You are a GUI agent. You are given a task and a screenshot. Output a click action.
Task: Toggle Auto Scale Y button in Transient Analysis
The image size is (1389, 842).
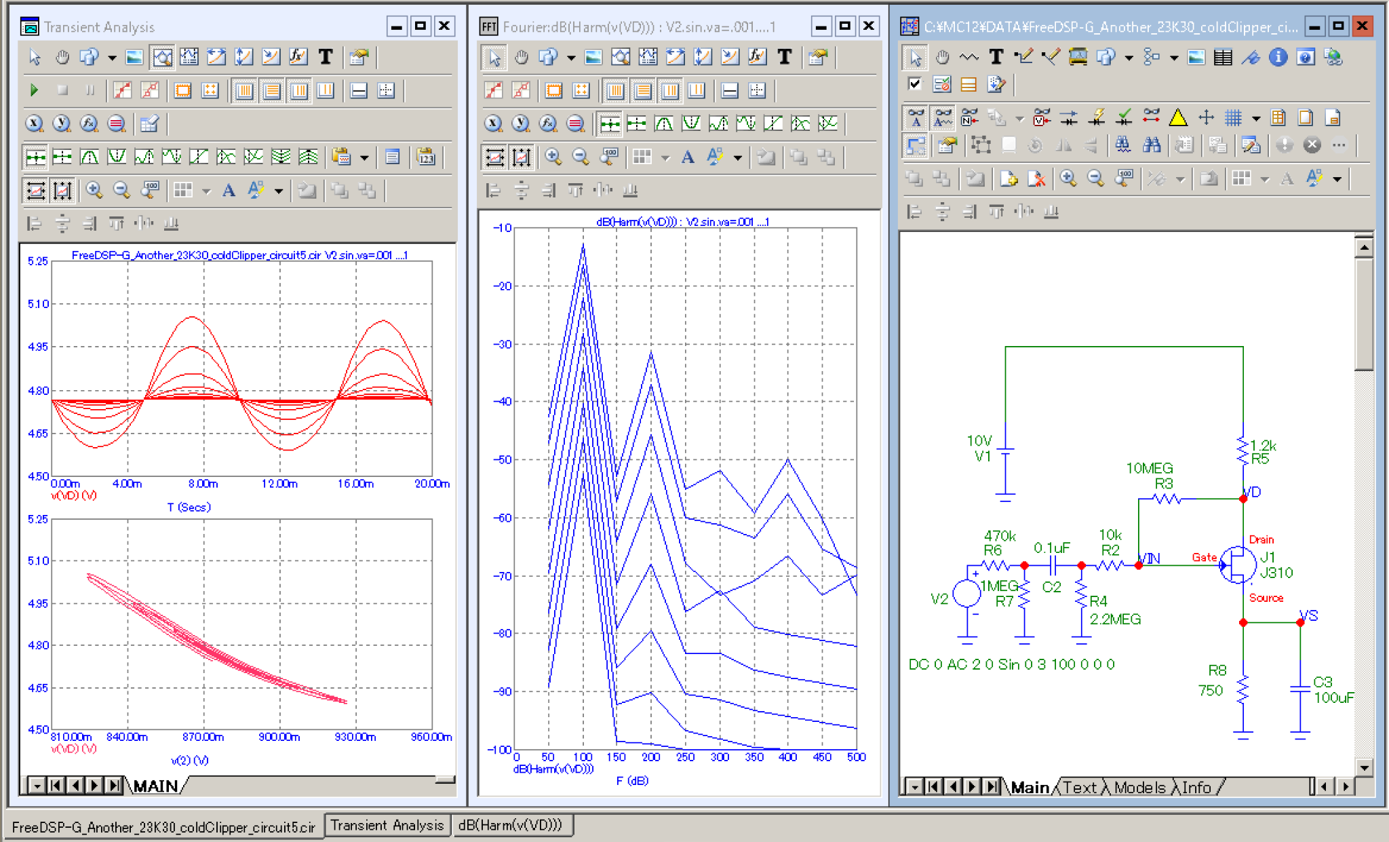[x=62, y=191]
